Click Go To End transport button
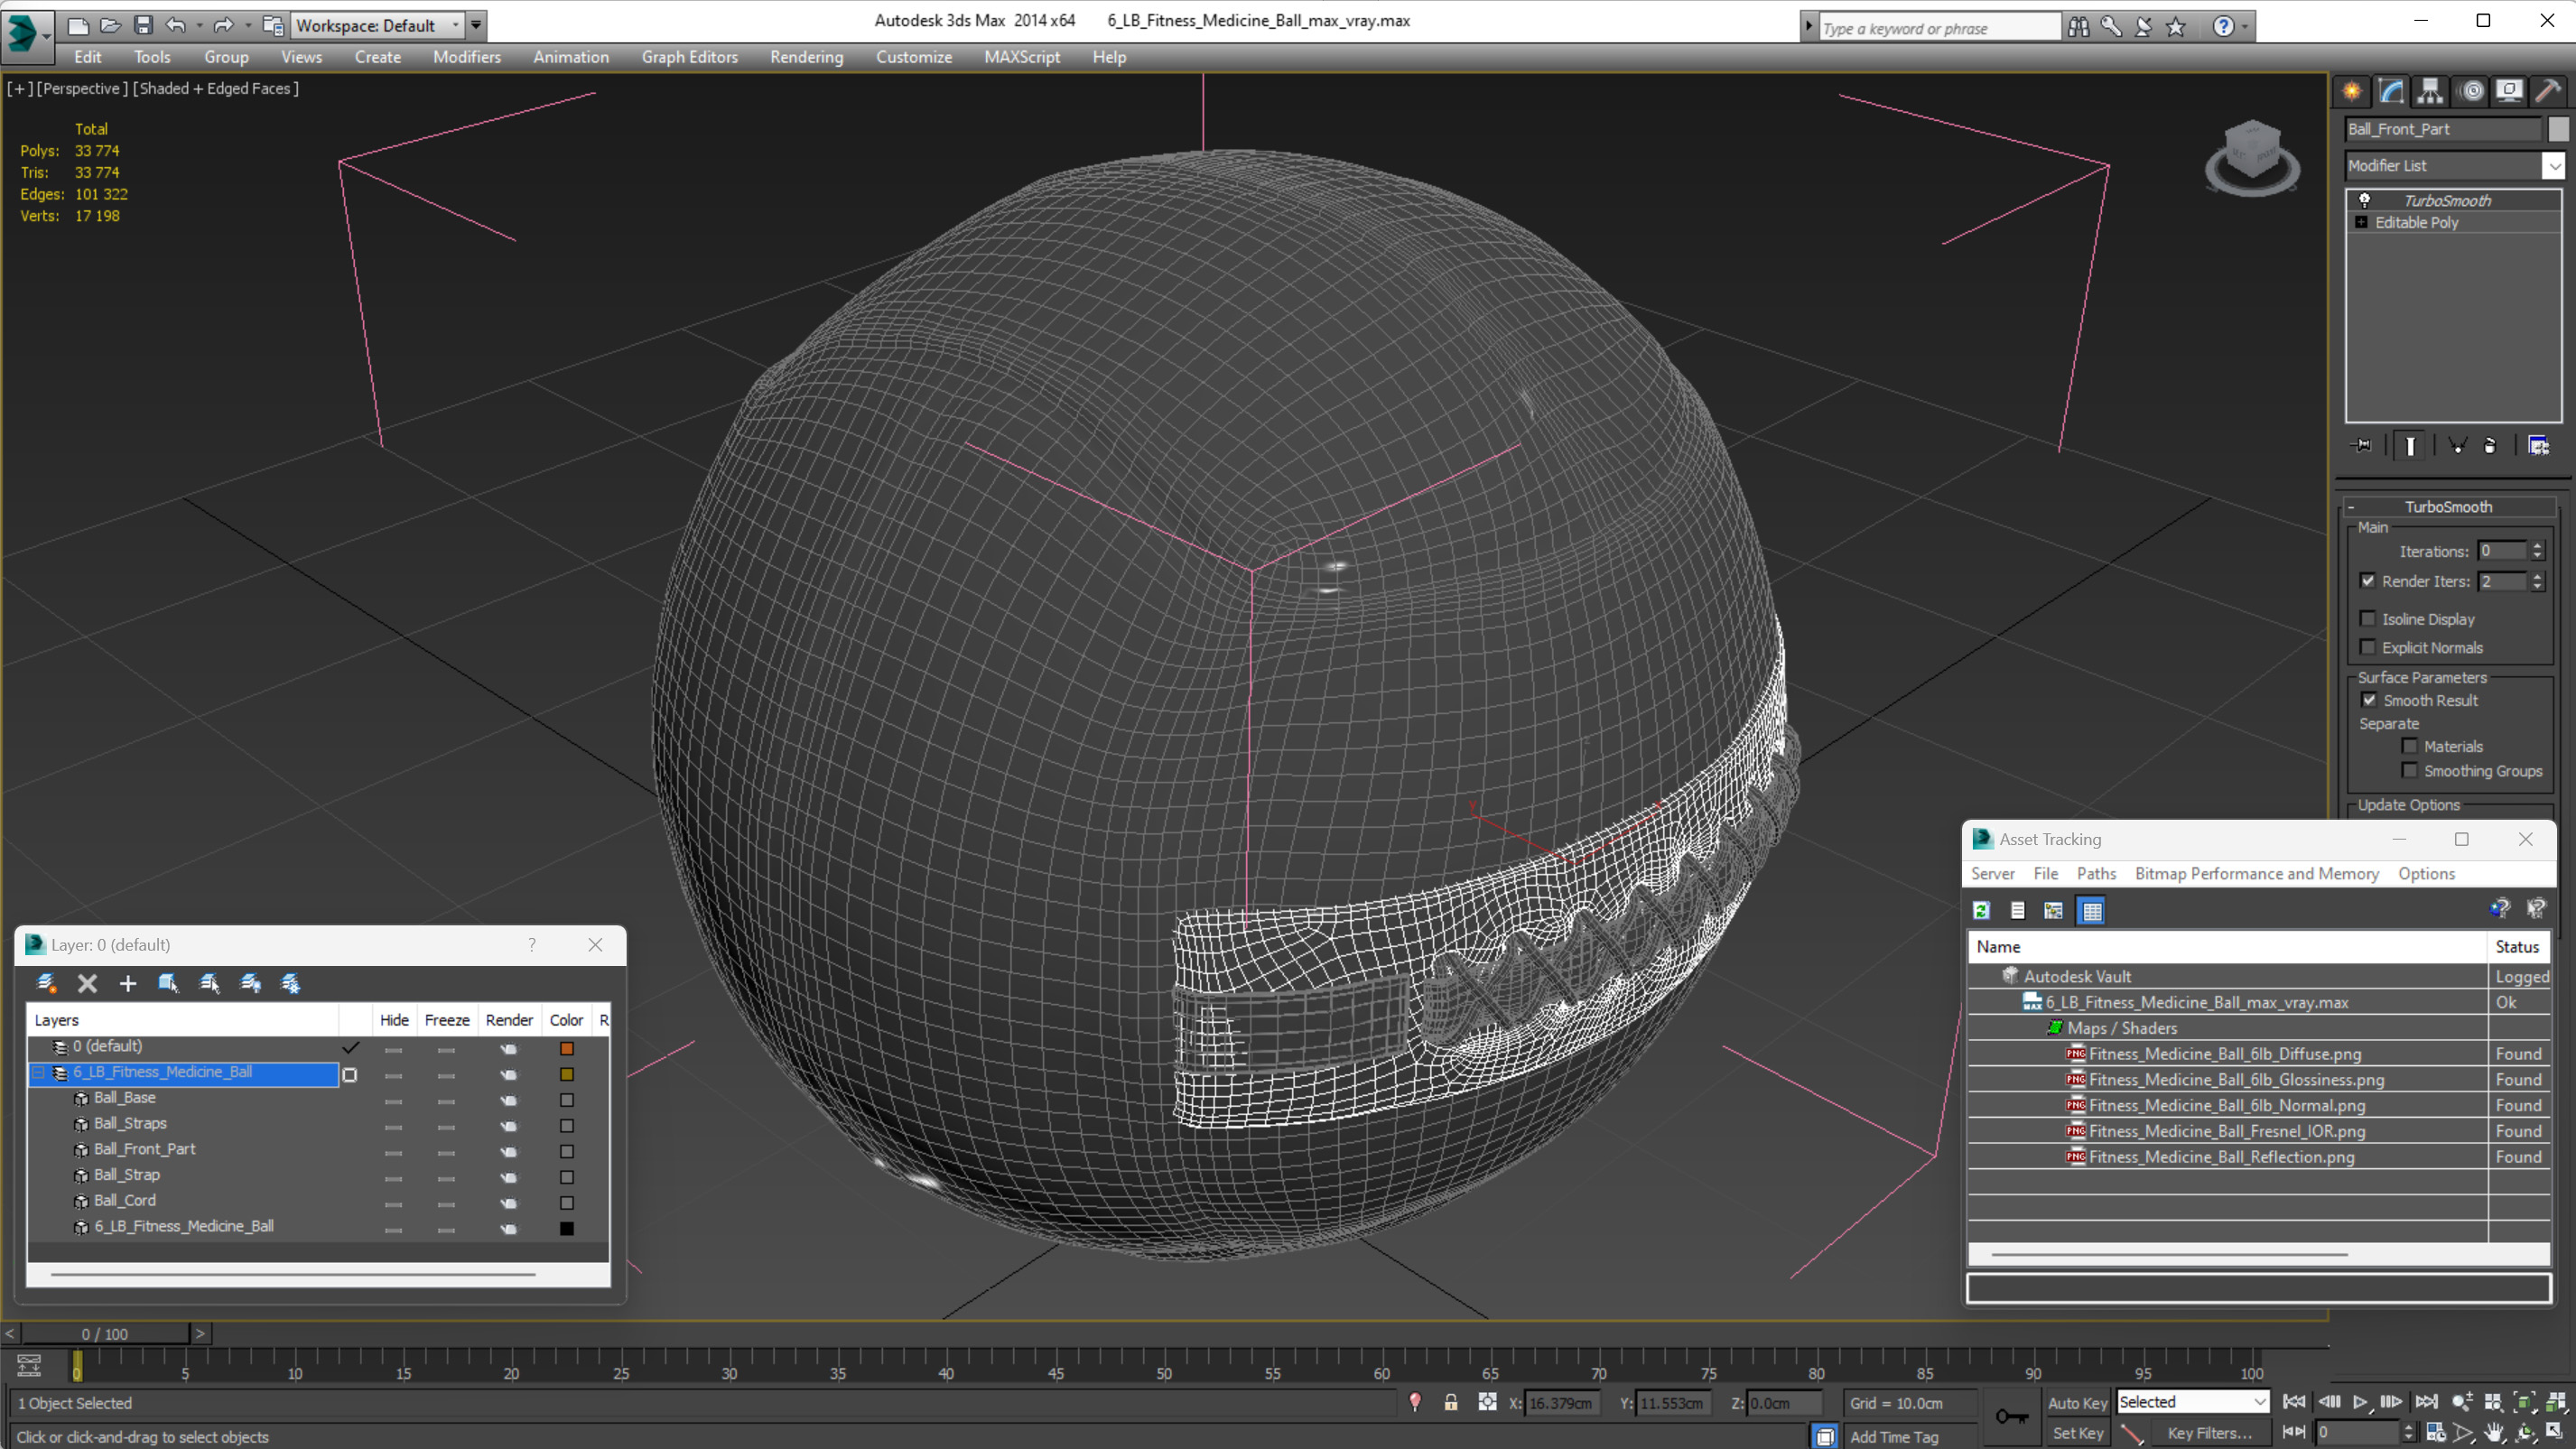Screen dimensions: 2576x1449 [2426, 1402]
